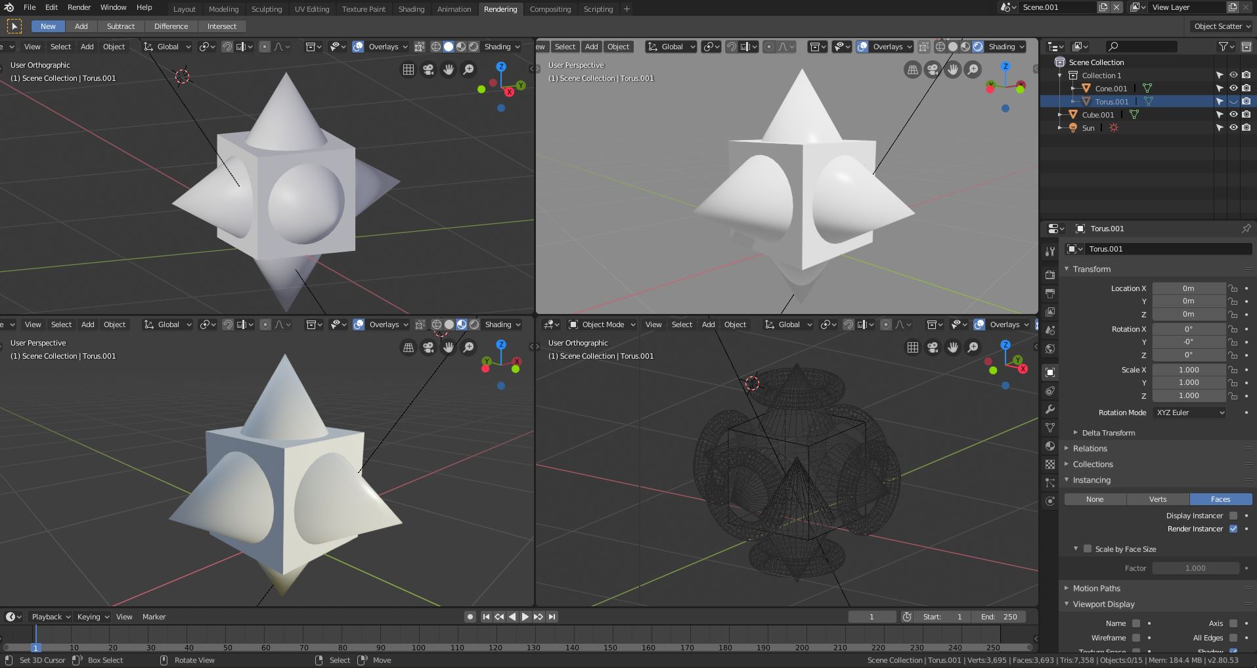Switch to the Sculpting workspace tab
The height and width of the screenshot is (668, 1257).
coord(267,9)
